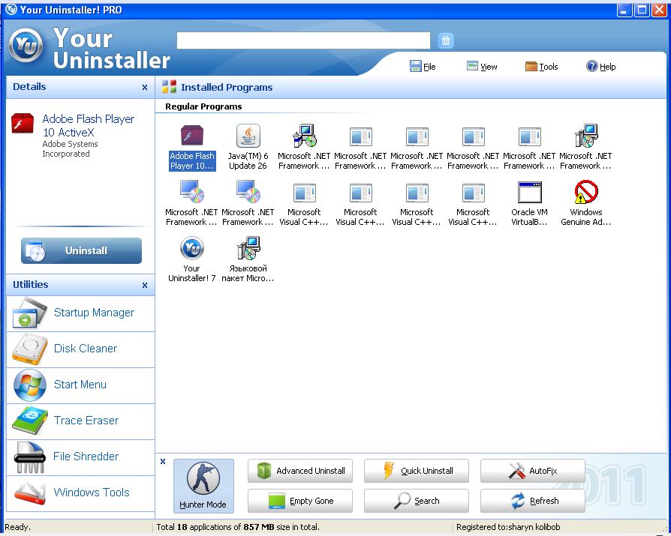Click the Regular Programs group header
The height and width of the screenshot is (536, 671).
point(203,106)
